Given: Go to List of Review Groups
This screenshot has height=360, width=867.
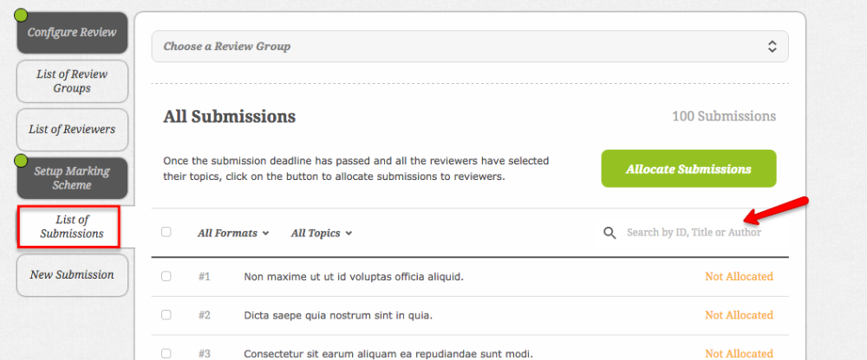Looking at the screenshot, I should pyautogui.click(x=73, y=81).
